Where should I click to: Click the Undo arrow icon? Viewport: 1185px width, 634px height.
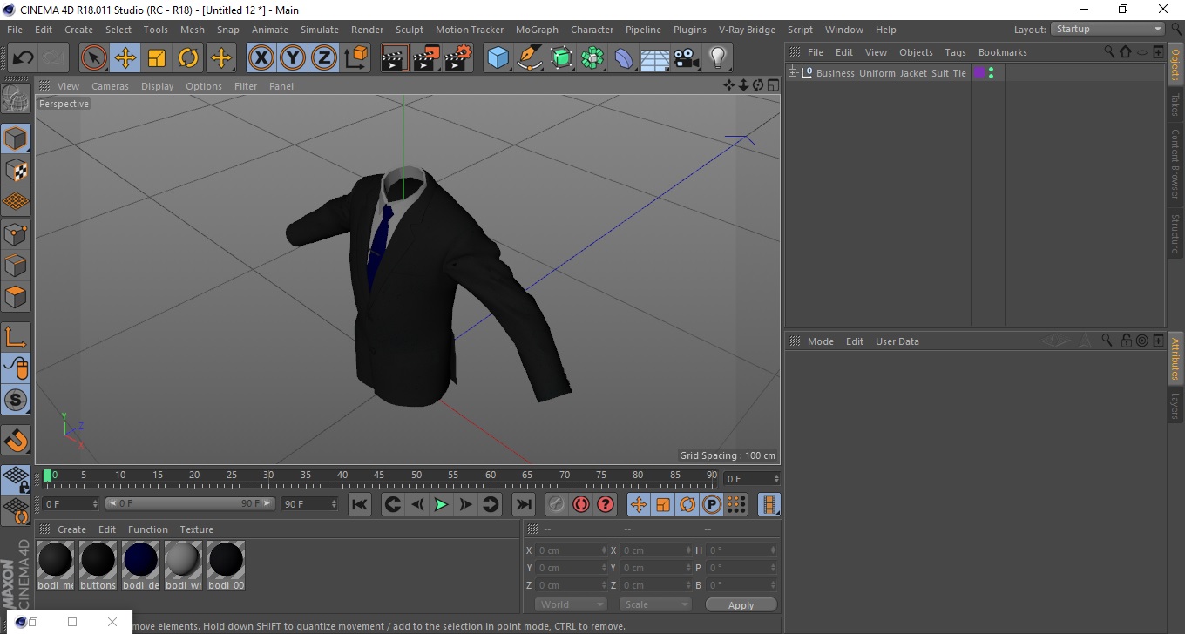point(23,58)
